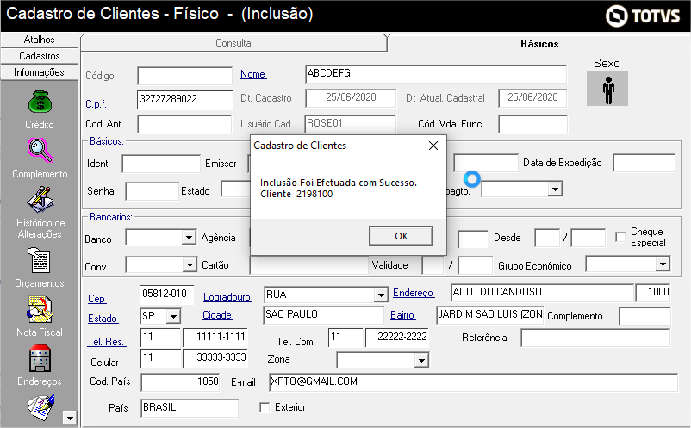This screenshot has height=428, width=691.
Task: Click the male Sexo icon
Action: pyautogui.click(x=607, y=89)
